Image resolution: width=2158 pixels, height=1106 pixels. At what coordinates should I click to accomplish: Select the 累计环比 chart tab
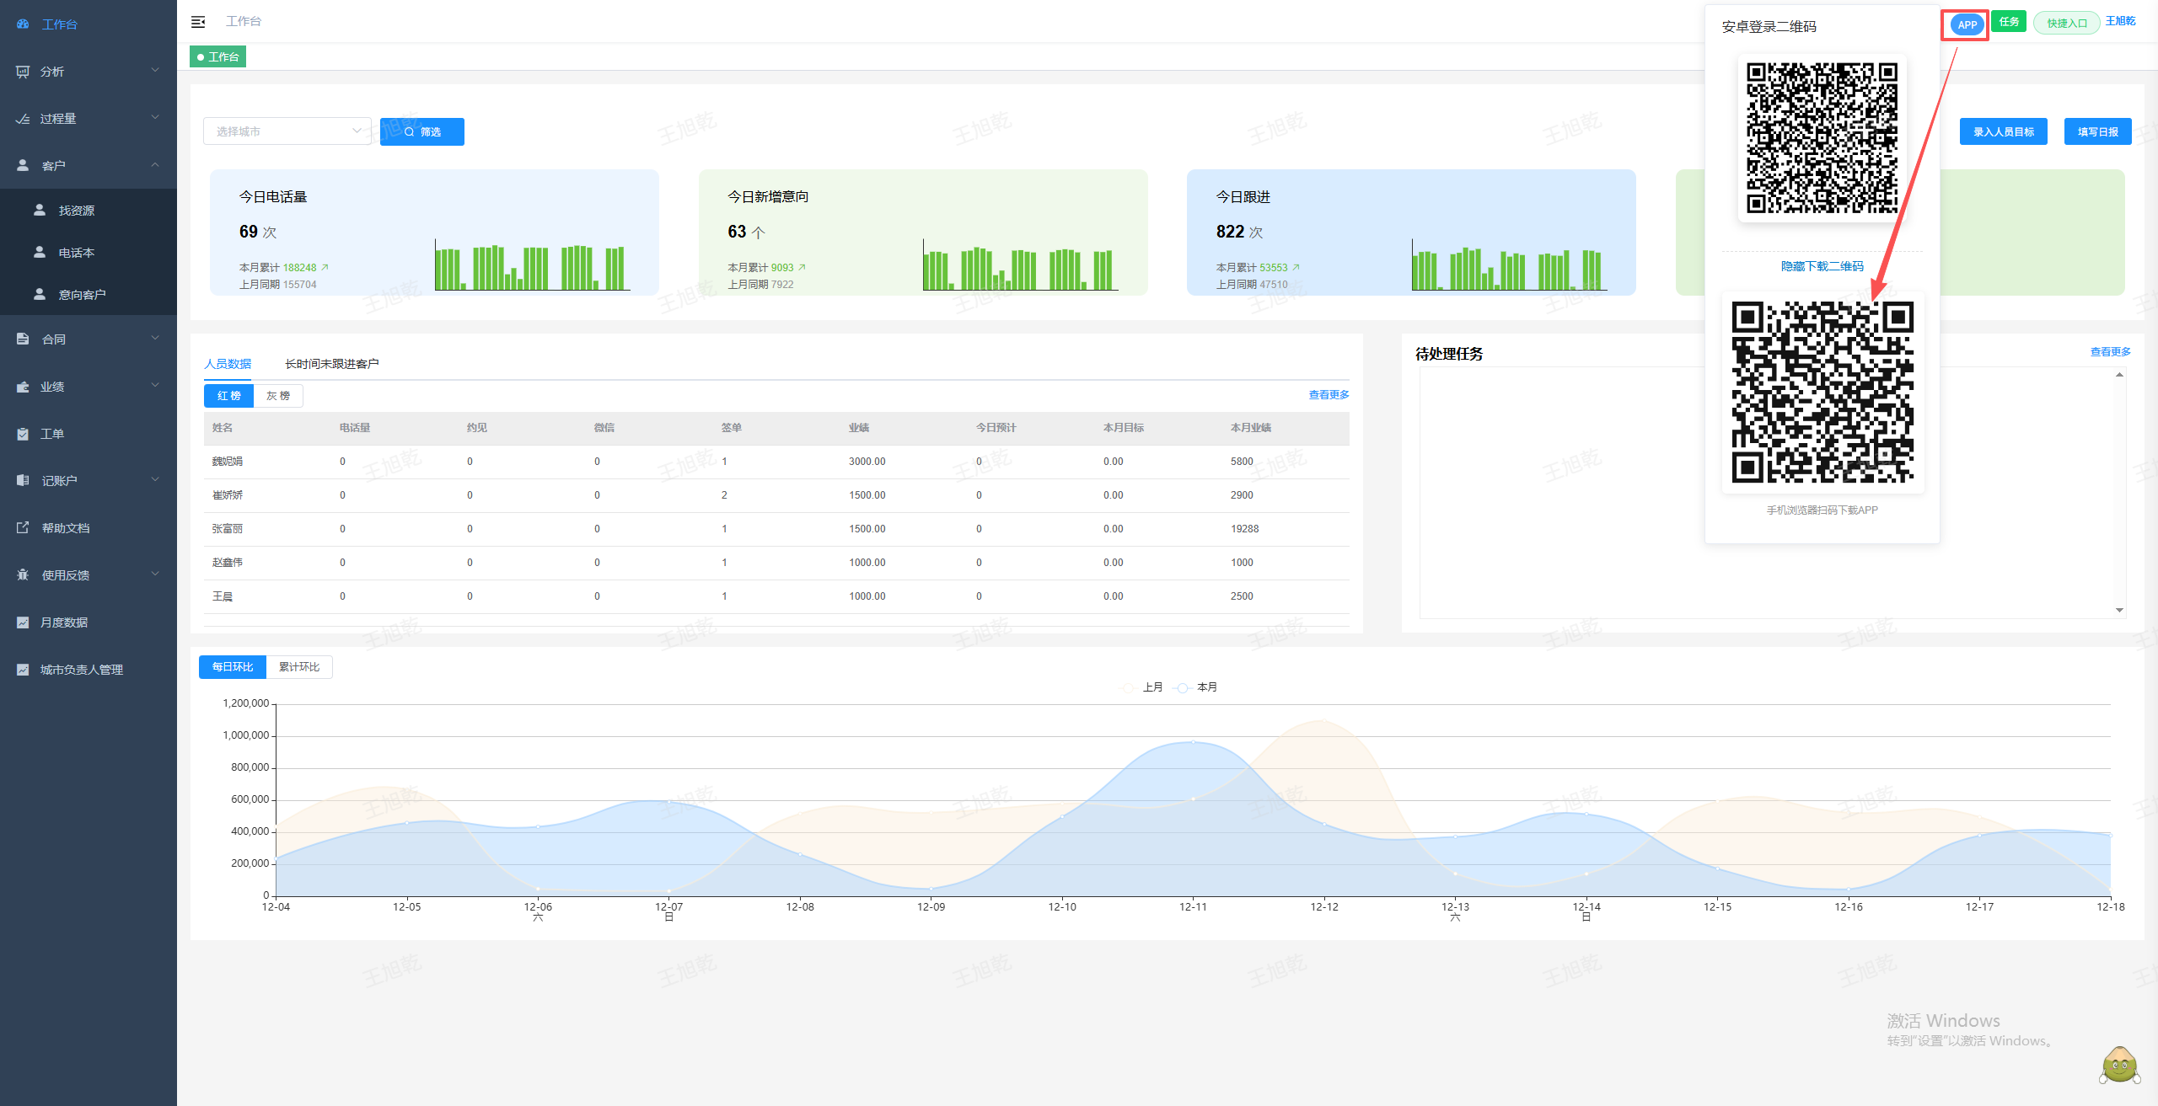pyautogui.click(x=299, y=667)
